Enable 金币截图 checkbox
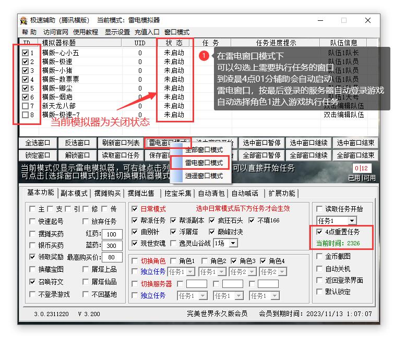406x339 pixels. click(319, 256)
